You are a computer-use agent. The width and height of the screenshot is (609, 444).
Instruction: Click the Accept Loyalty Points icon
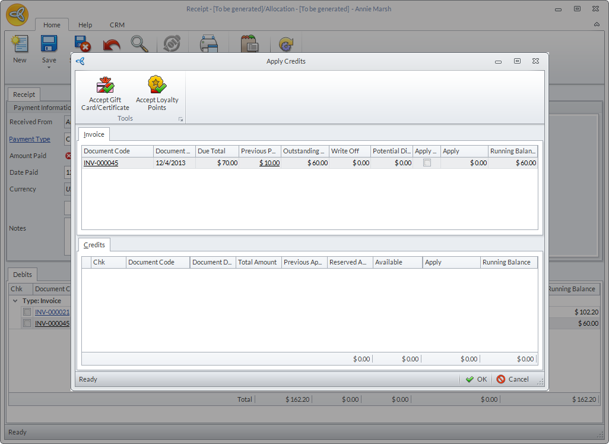click(x=157, y=86)
